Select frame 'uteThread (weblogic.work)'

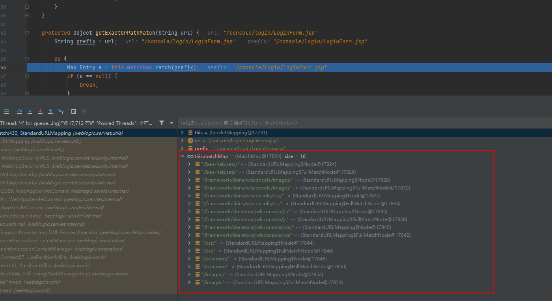89,282
